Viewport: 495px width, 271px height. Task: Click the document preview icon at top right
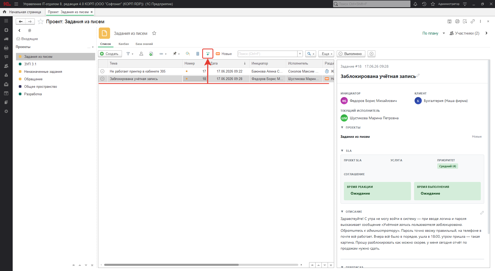[465, 21]
